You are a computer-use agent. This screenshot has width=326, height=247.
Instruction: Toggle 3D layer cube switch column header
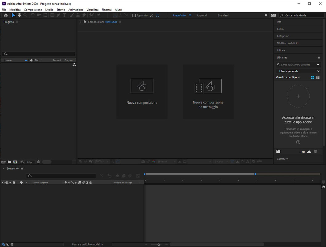coord(91,182)
